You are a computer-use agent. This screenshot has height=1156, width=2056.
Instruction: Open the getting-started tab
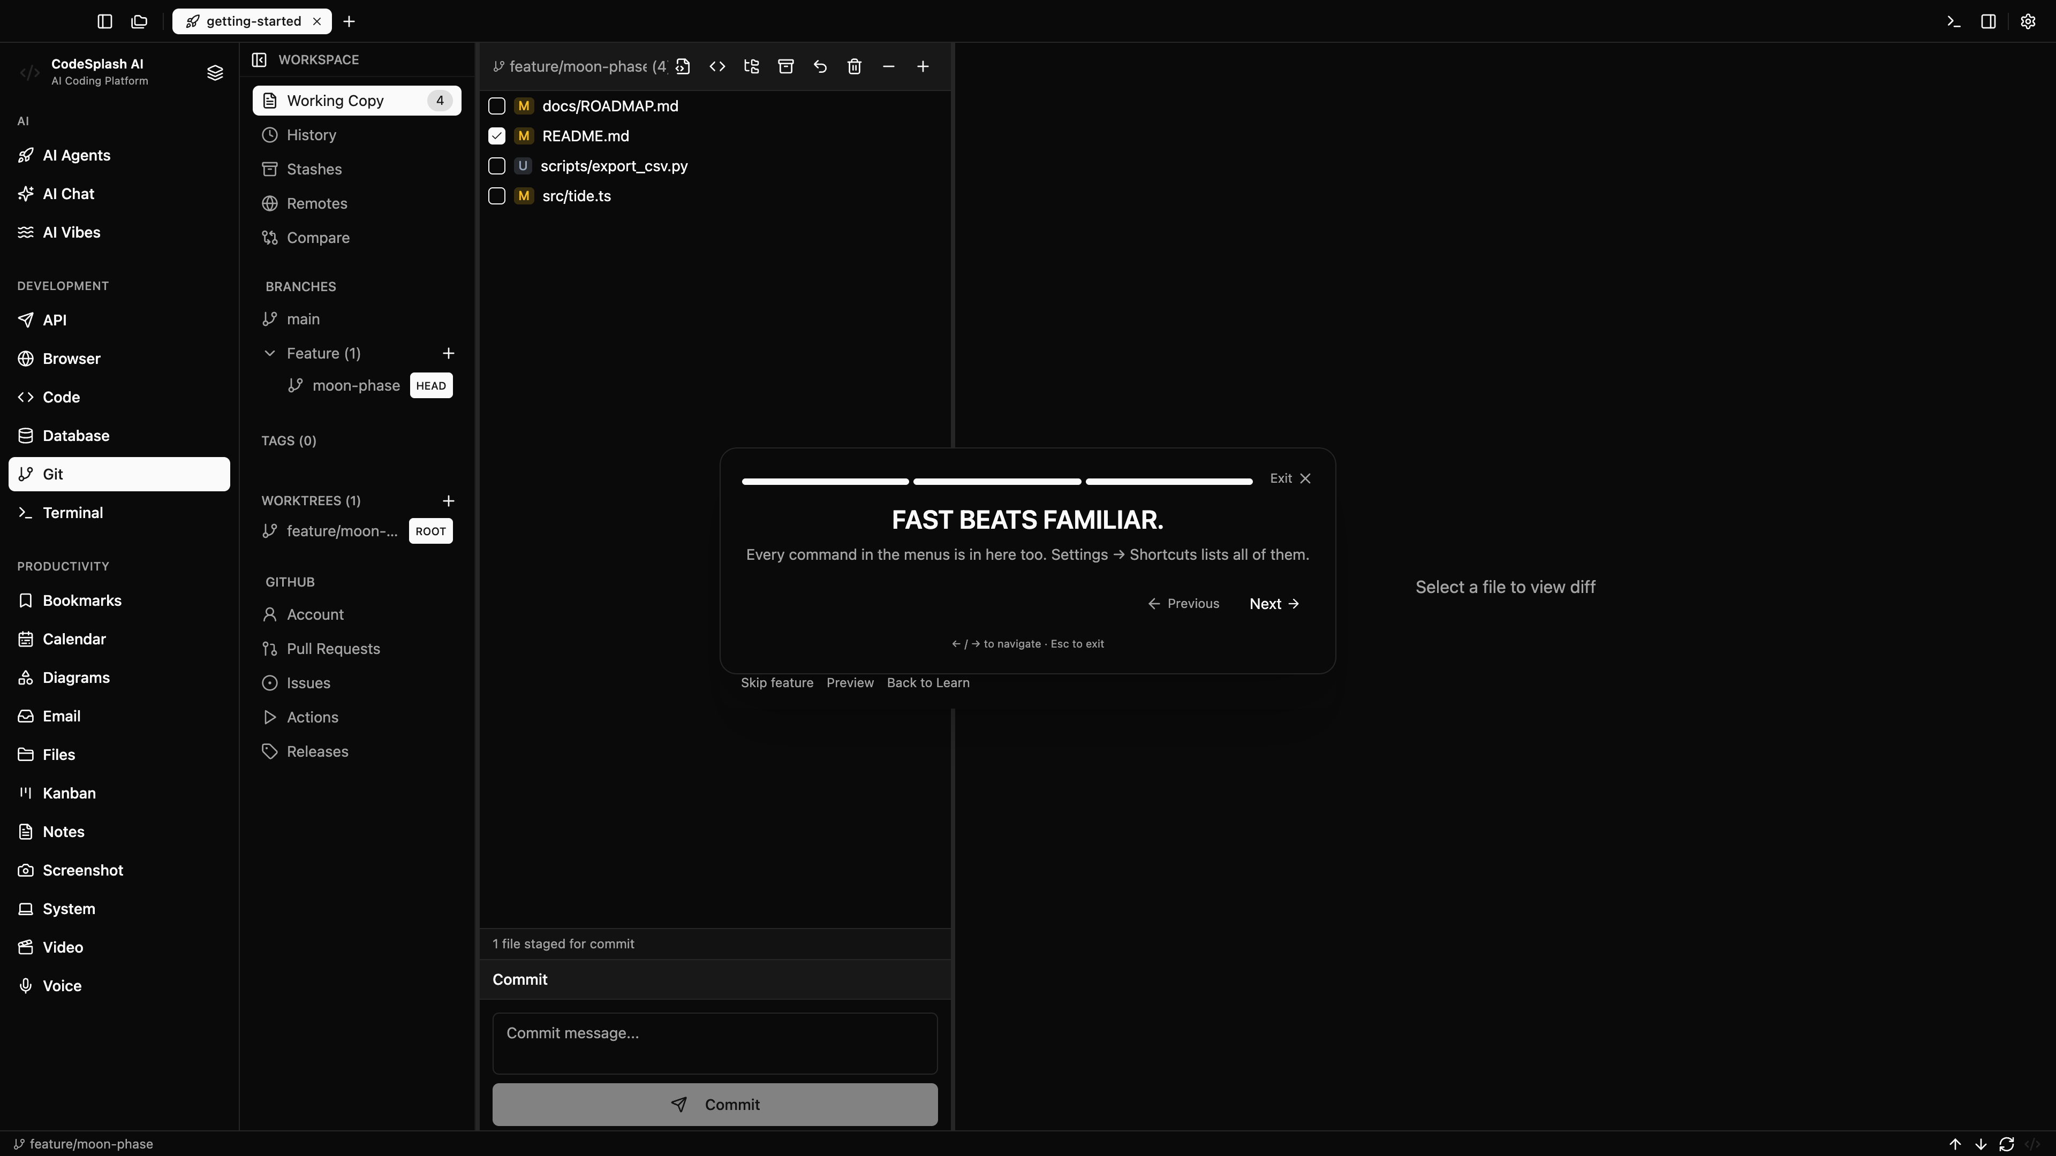coord(252,21)
